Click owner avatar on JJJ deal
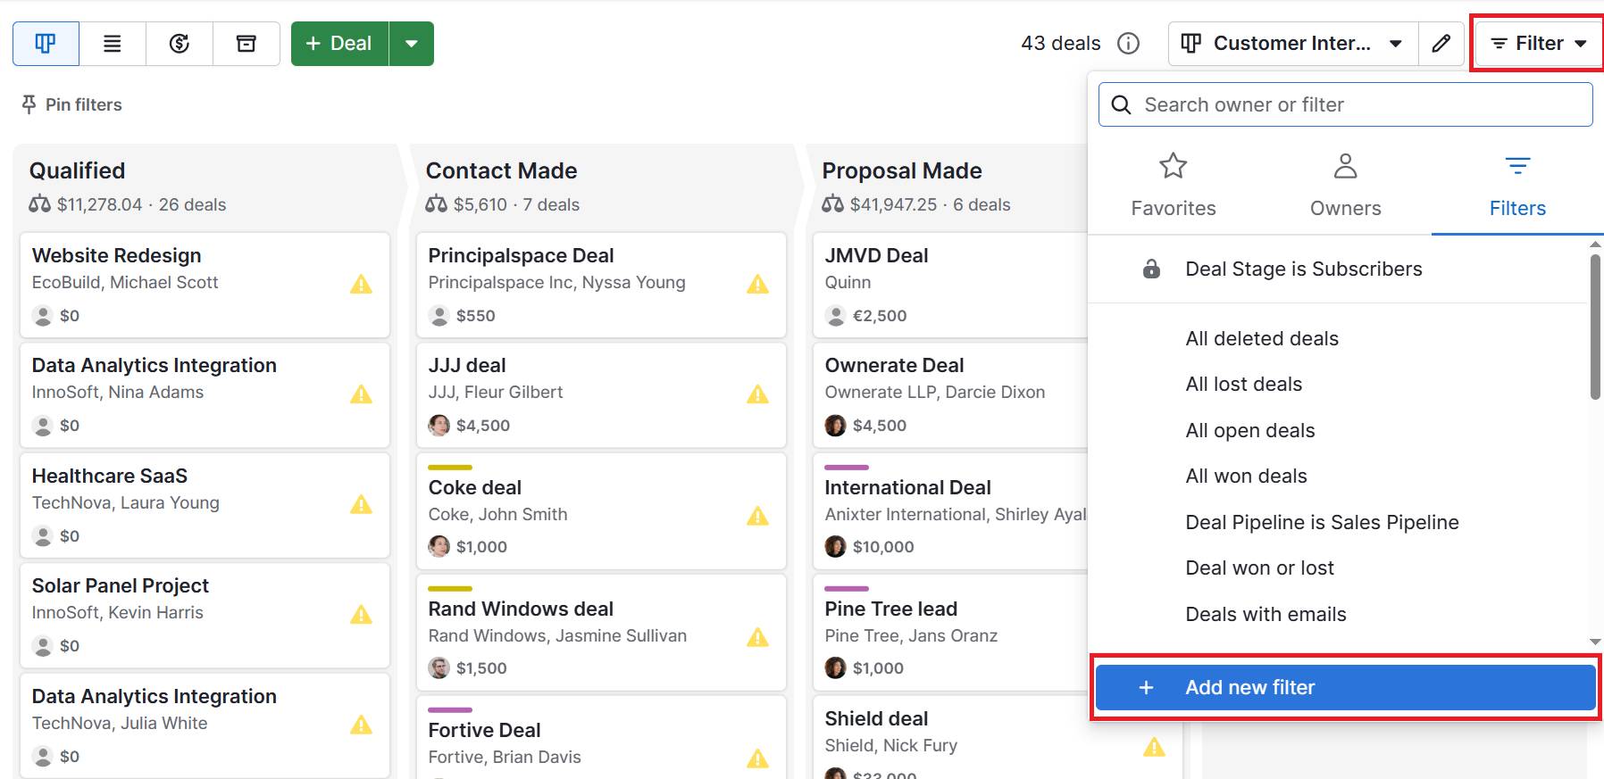 (x=439, y=426)
